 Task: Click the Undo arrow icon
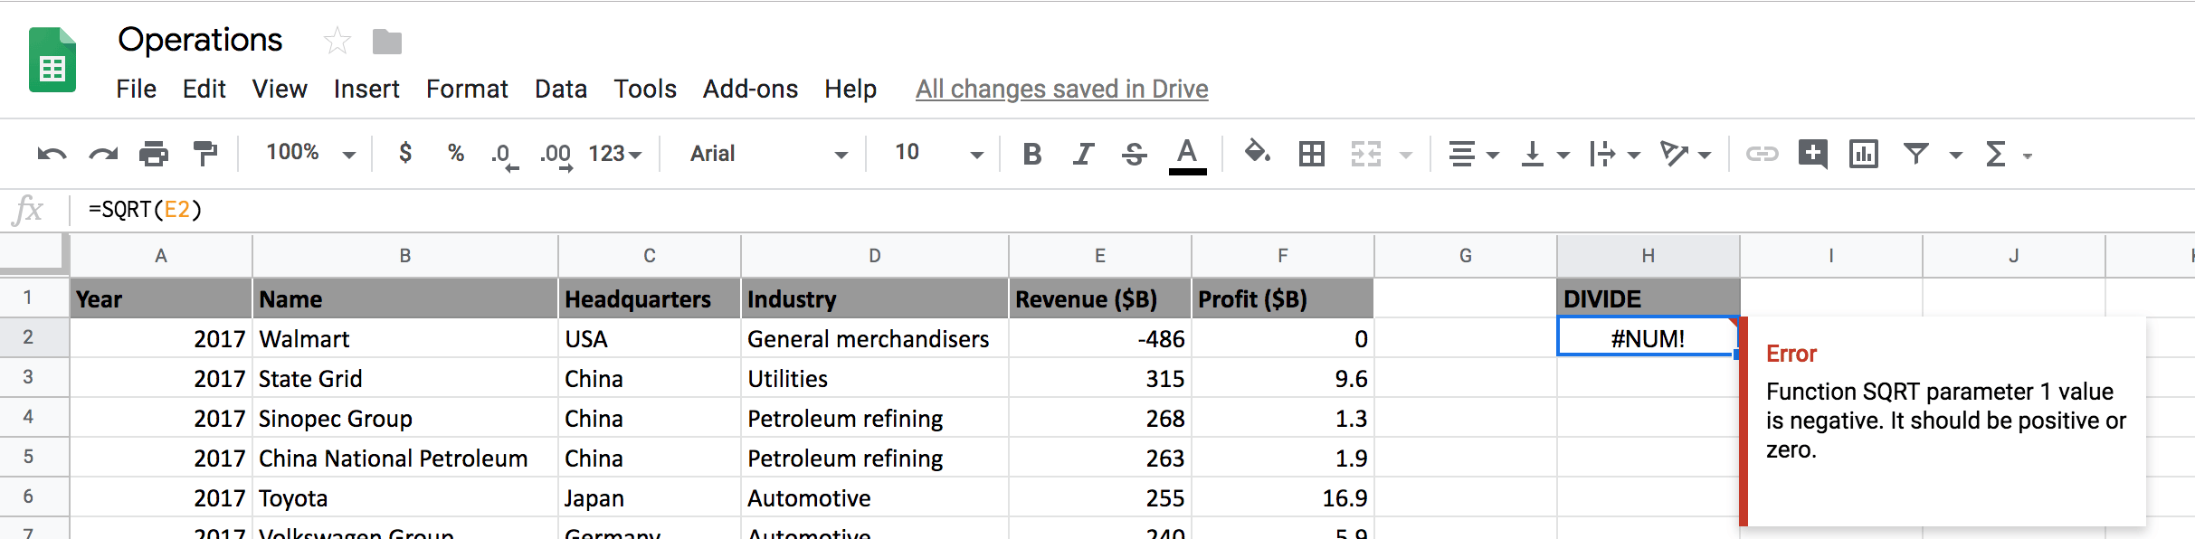tap(52, 155)
